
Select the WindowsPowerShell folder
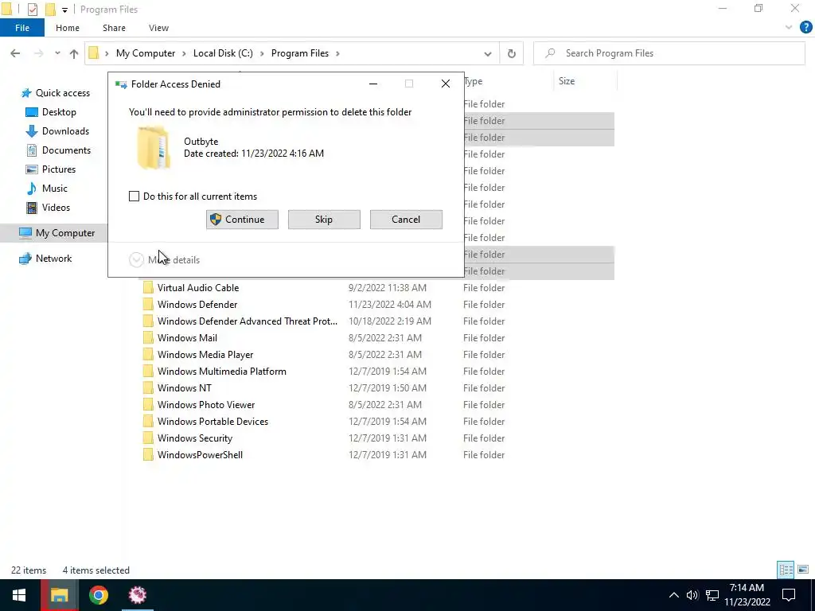(200, 454)
